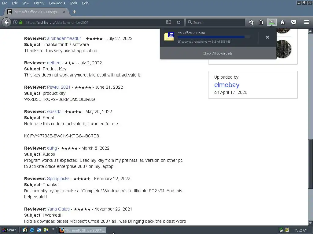Reload the current archive.org page

click(x=179, y=22)
